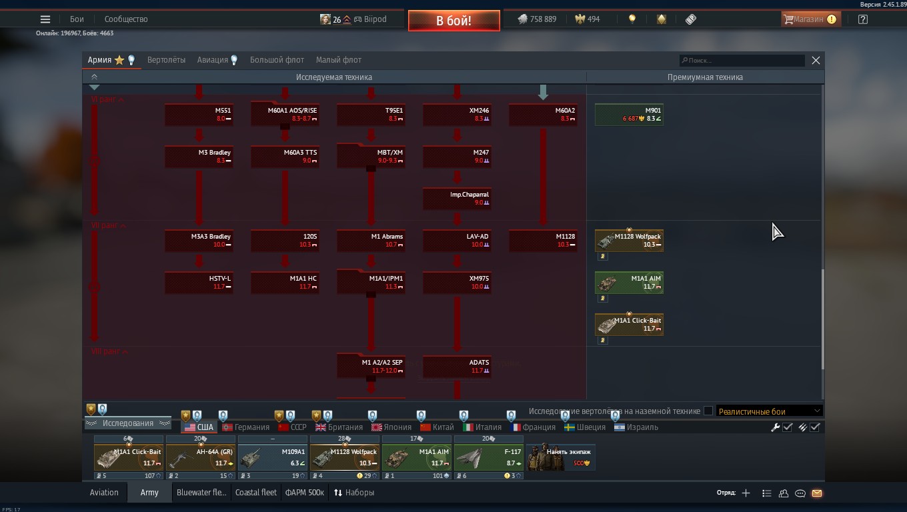Switch to the Вертолёты tab

click(x=166, y=60)
